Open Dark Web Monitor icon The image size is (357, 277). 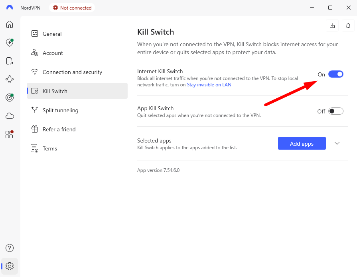pos(9,98)
